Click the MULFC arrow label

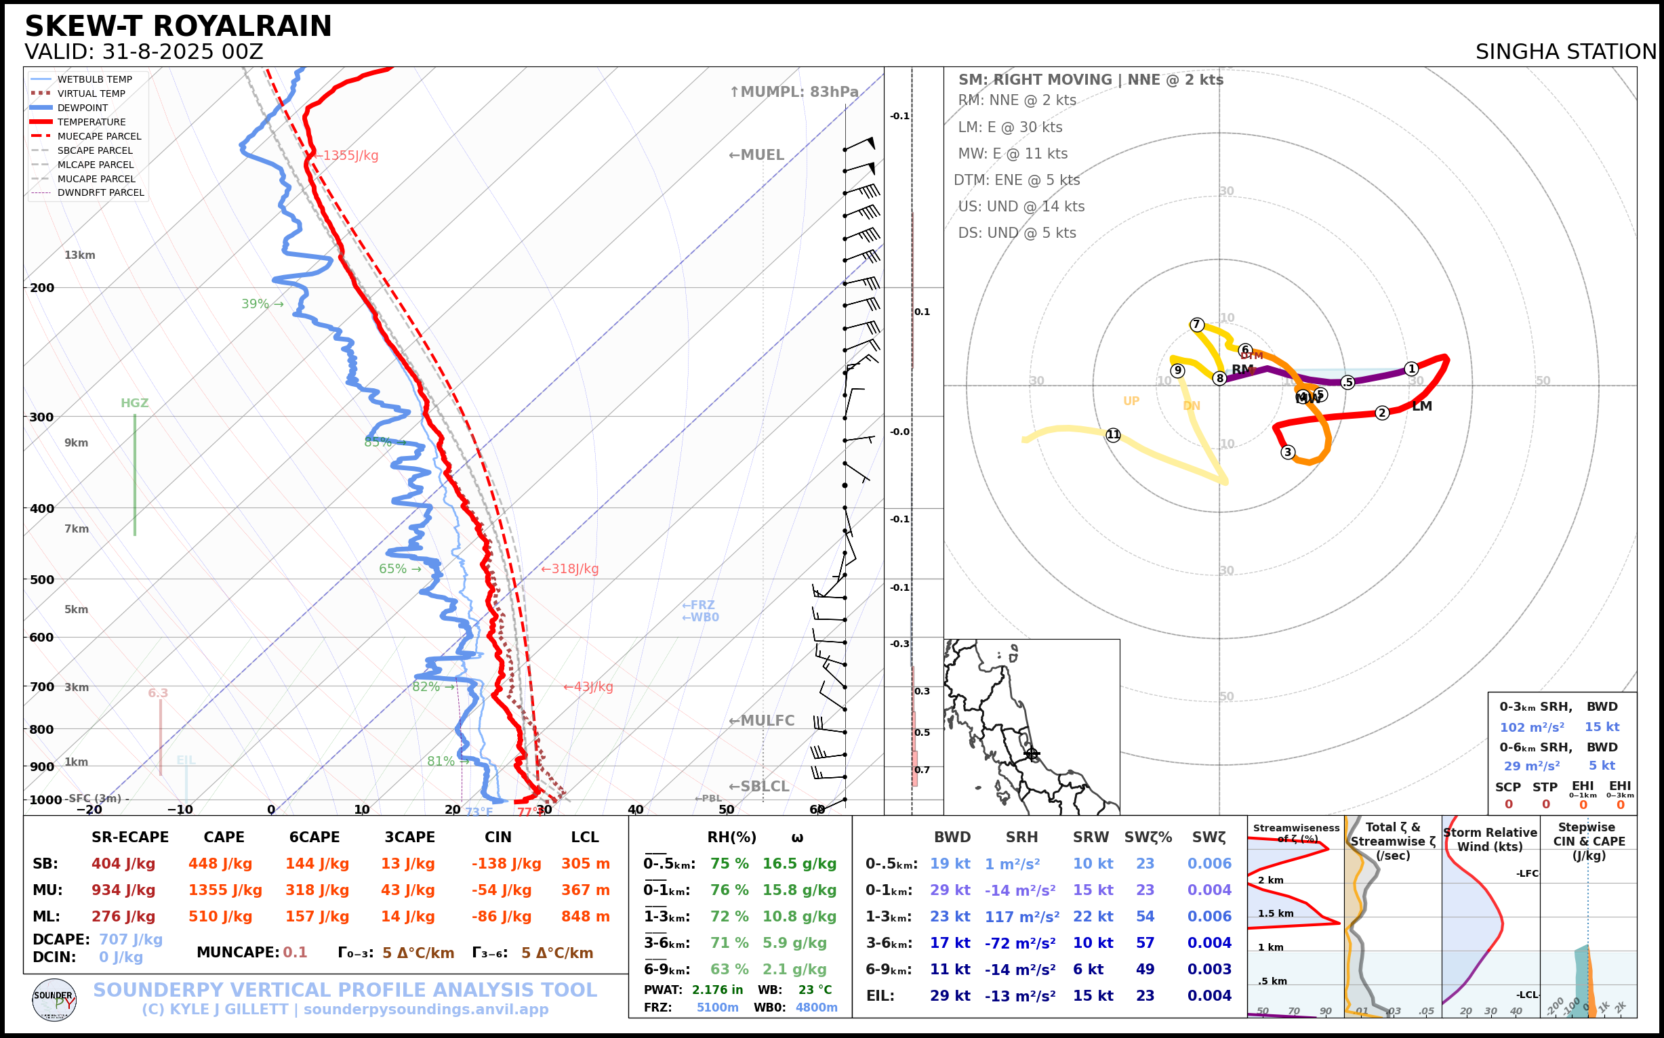(761, 721)
